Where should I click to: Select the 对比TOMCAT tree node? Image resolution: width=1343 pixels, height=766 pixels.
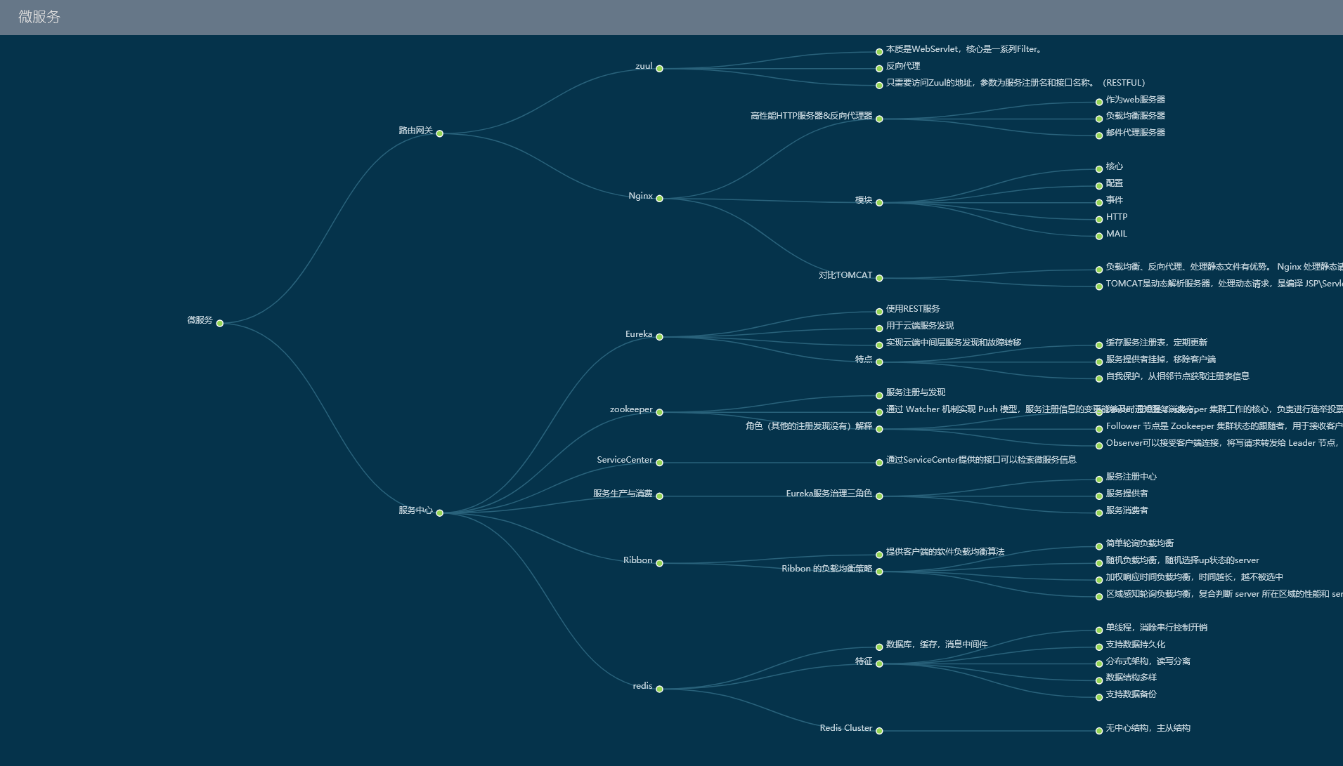click(x=879, y=278)
